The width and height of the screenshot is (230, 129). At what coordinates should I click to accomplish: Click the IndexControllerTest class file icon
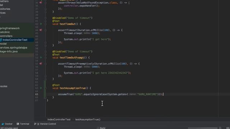pos(1,40)
